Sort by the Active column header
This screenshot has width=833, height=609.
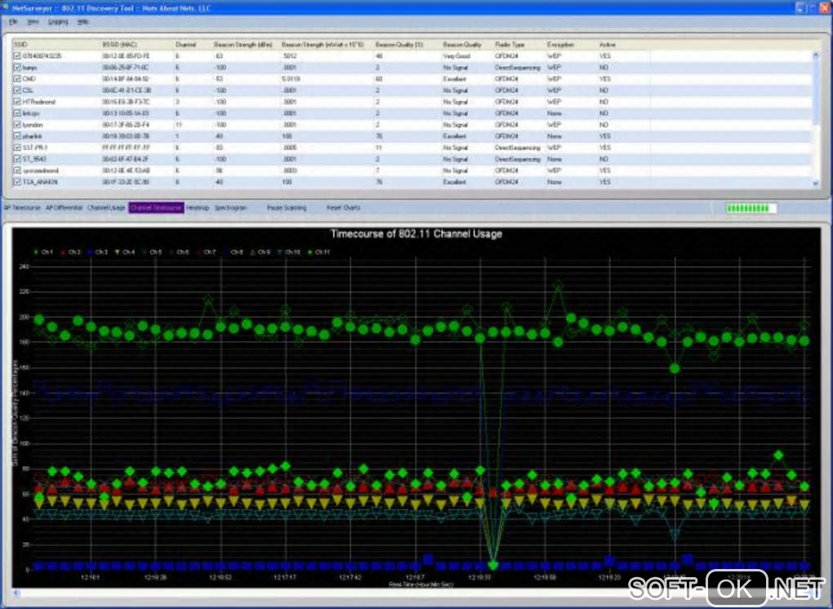point(608,45)
